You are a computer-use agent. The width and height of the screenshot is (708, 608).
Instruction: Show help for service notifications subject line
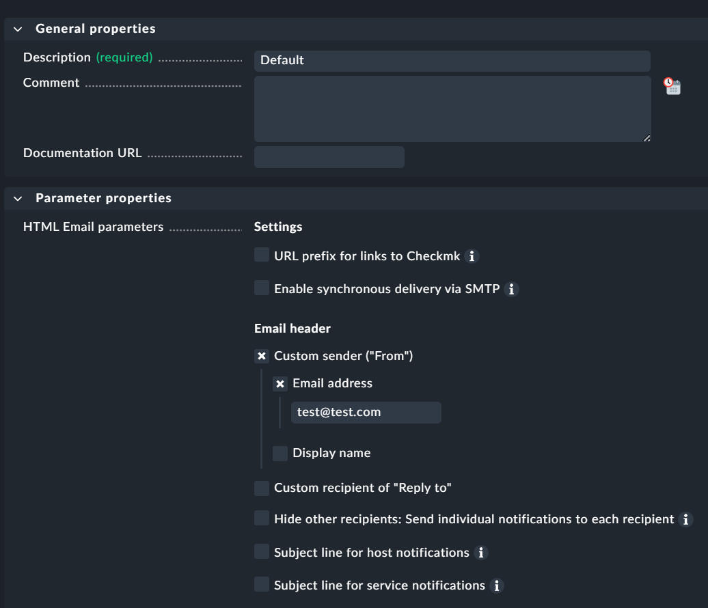(497, 585)
